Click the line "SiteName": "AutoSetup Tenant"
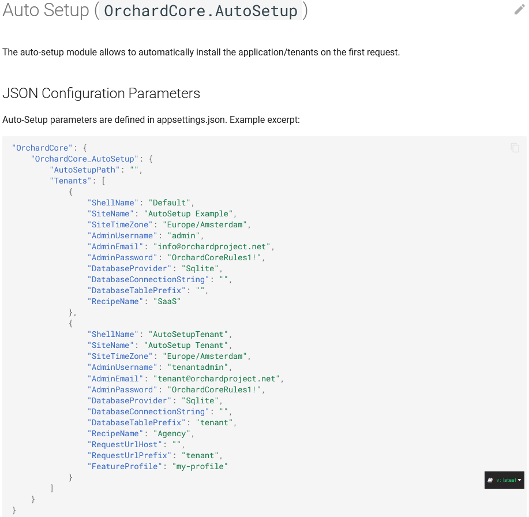The width and height of the screenshot is (529, 517). (x=160, y=346)
